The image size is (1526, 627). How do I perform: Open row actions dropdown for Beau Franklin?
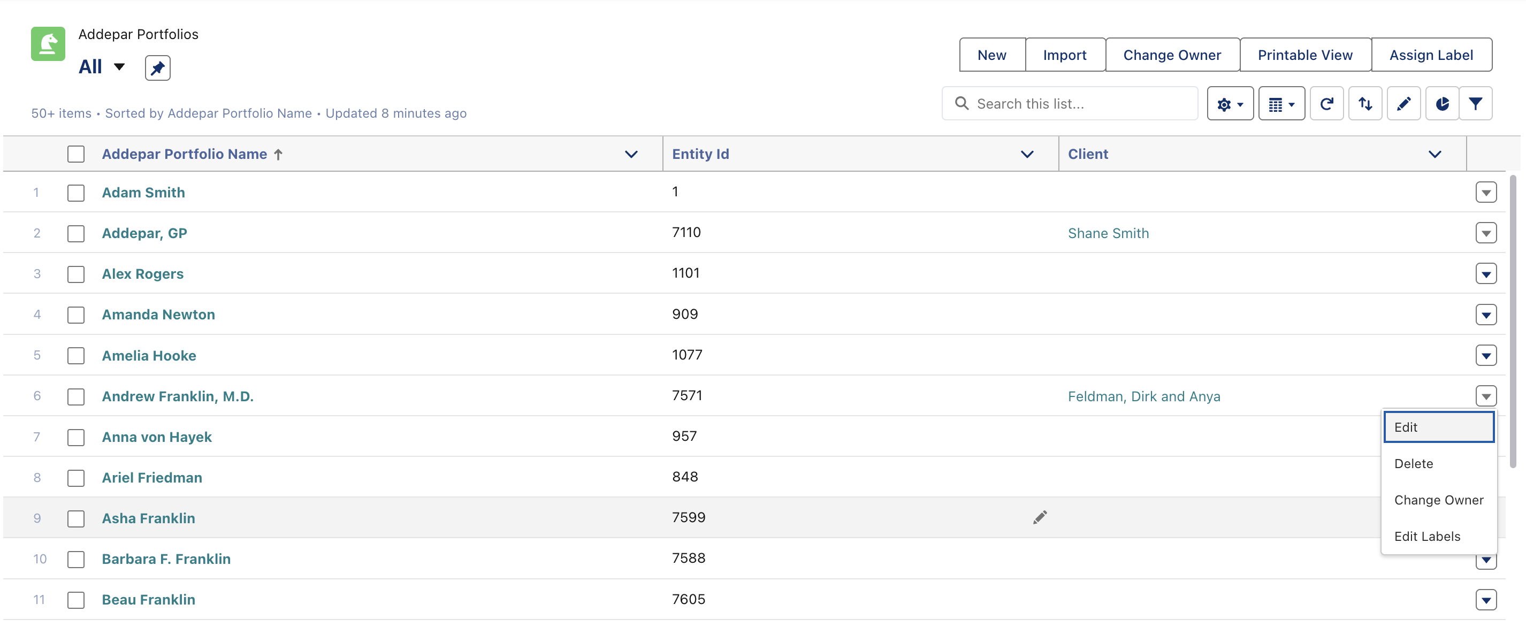[x=1486, y=600]
